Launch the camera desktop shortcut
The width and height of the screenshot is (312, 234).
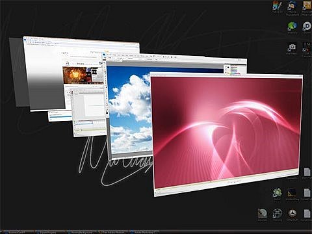[x=292, y=48]
